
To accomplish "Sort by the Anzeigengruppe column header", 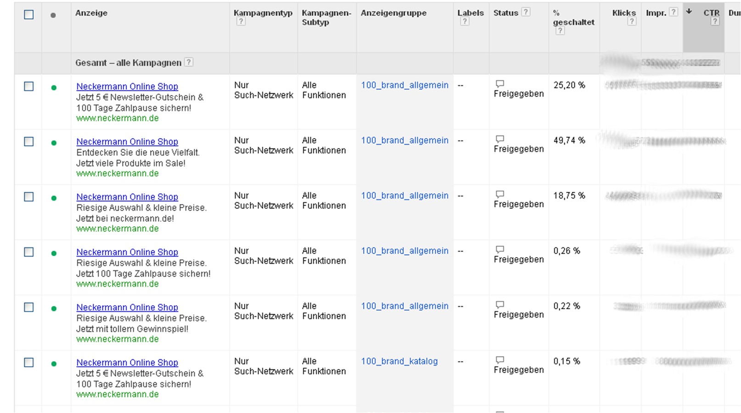I will (393, 13).
